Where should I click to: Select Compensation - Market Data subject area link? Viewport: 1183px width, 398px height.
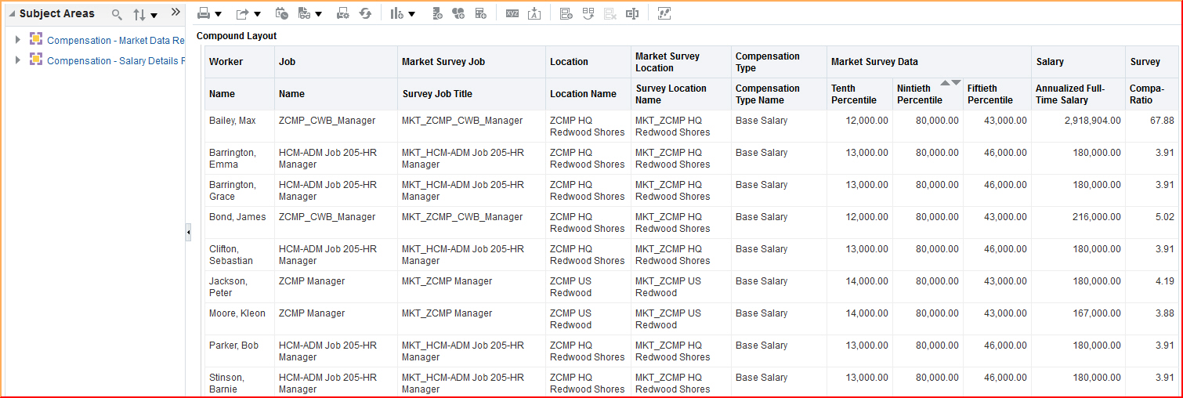tap(115, 40)
